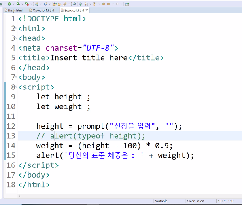The width and height of the screenshot is (242, 205).
Task: Click the commented alert(typeof height) line
Action: [x=91, y=136]
